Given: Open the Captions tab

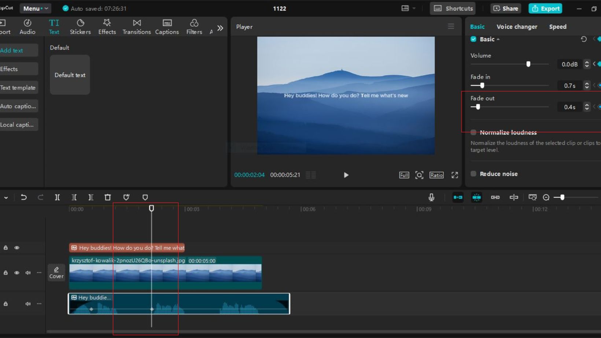Looking at the screenshot, I should click(167, 27).
